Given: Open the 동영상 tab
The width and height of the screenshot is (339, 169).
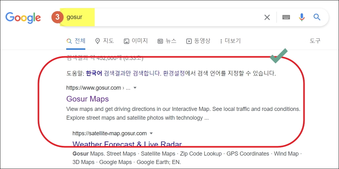Looking at the screenshot, I should (x=198, y=41).
